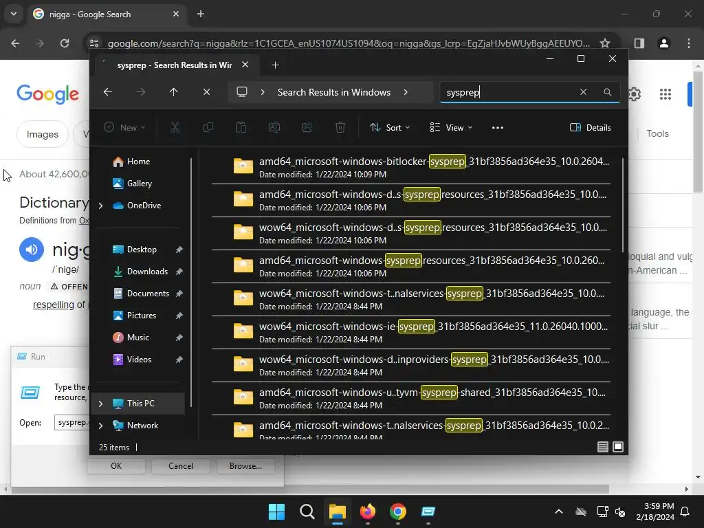Clear the sysprep search box text

pyautogui.click(x=583, y=92)
